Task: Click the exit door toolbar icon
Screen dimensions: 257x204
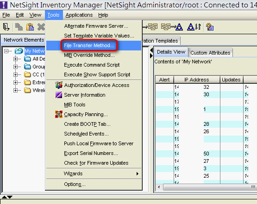Action: coord(6,27)
